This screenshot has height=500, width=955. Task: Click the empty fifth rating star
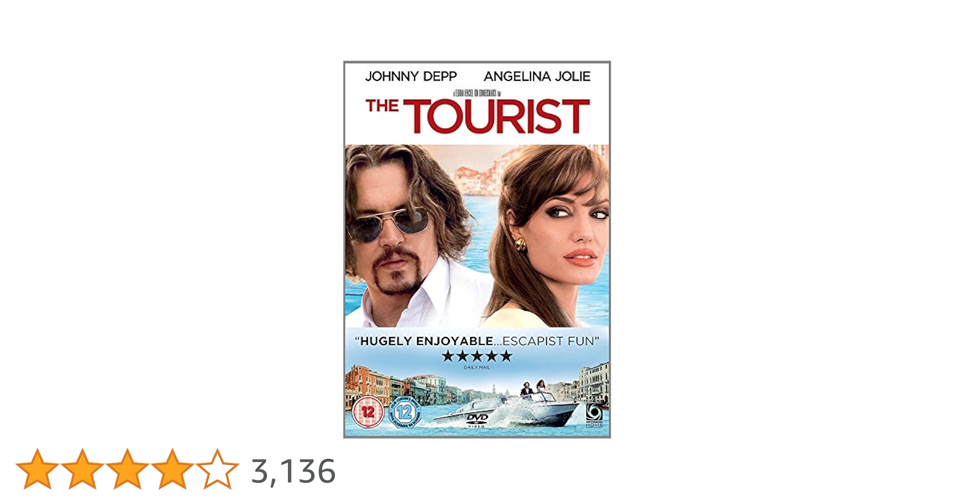[217, 468]
